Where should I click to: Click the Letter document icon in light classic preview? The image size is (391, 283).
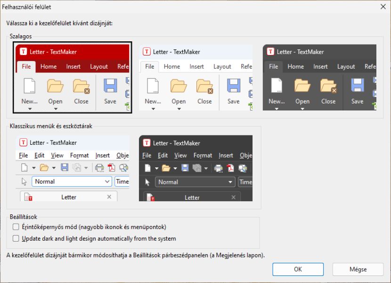[x=28, y=197]
